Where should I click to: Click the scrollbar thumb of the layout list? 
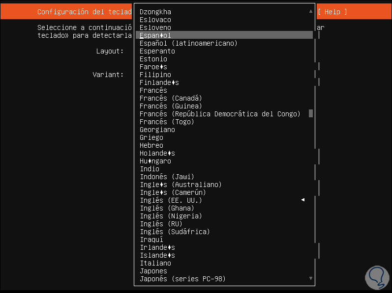click(310, 114)
